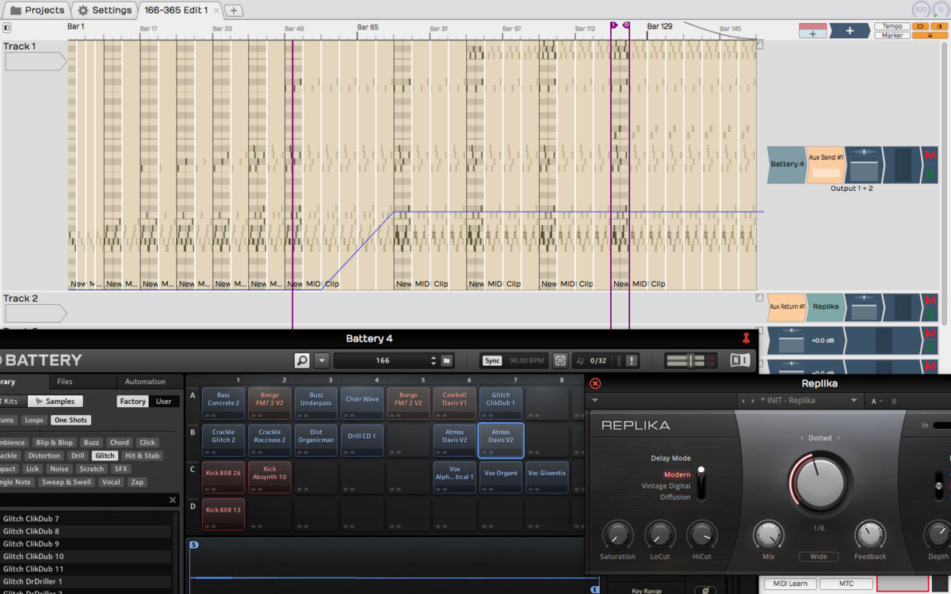951x594 pixels.
Task: Click the Replika Feedback knob
Action: click(x=869, y=535)
